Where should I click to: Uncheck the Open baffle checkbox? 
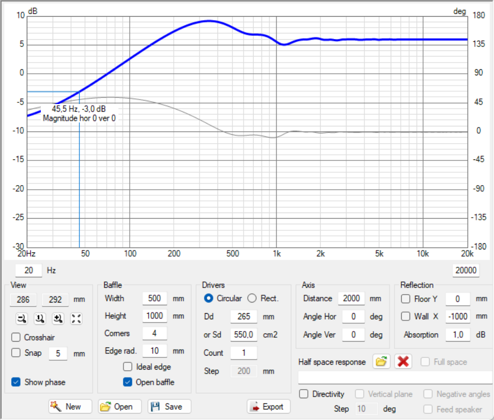click(x=127, y=382)
